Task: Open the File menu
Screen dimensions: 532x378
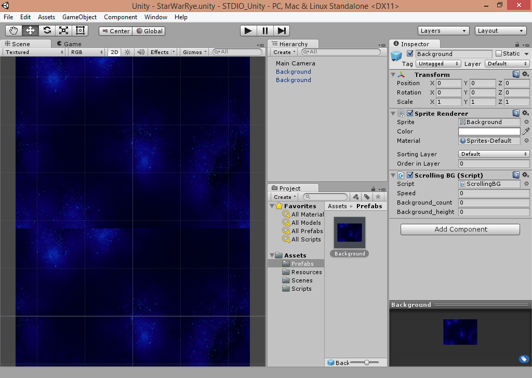Action: (x=8, y=17)
